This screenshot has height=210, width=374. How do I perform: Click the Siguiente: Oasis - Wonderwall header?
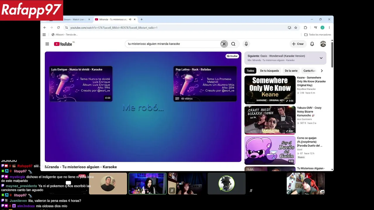click(276, 56)
